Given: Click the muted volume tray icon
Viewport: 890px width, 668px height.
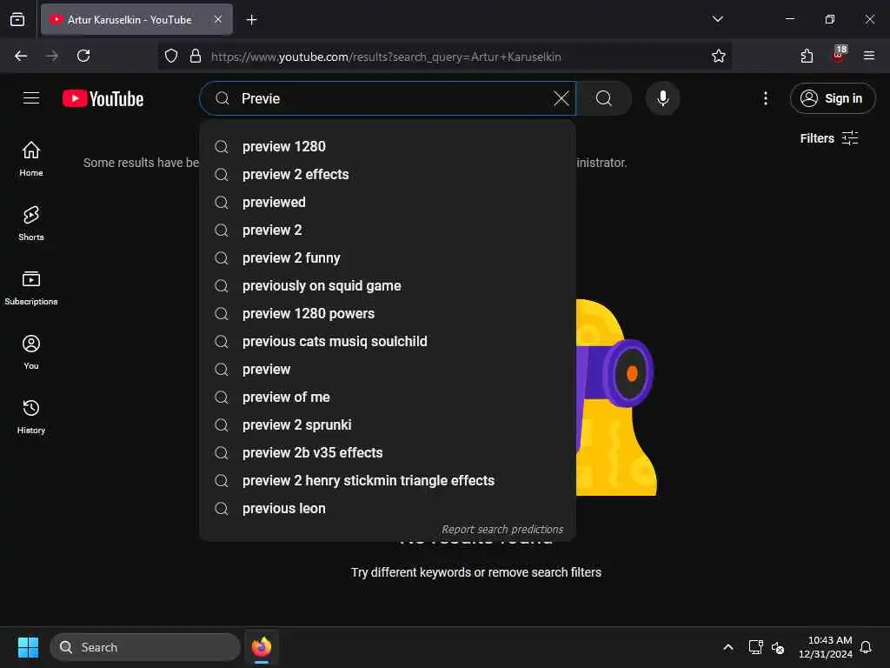Looking at the screenshot, I should pyautogui.click(x=778, y=647).
